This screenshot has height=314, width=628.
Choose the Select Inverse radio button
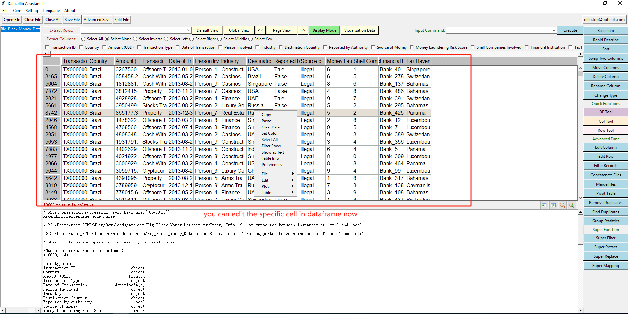click(x=135, y=39)
